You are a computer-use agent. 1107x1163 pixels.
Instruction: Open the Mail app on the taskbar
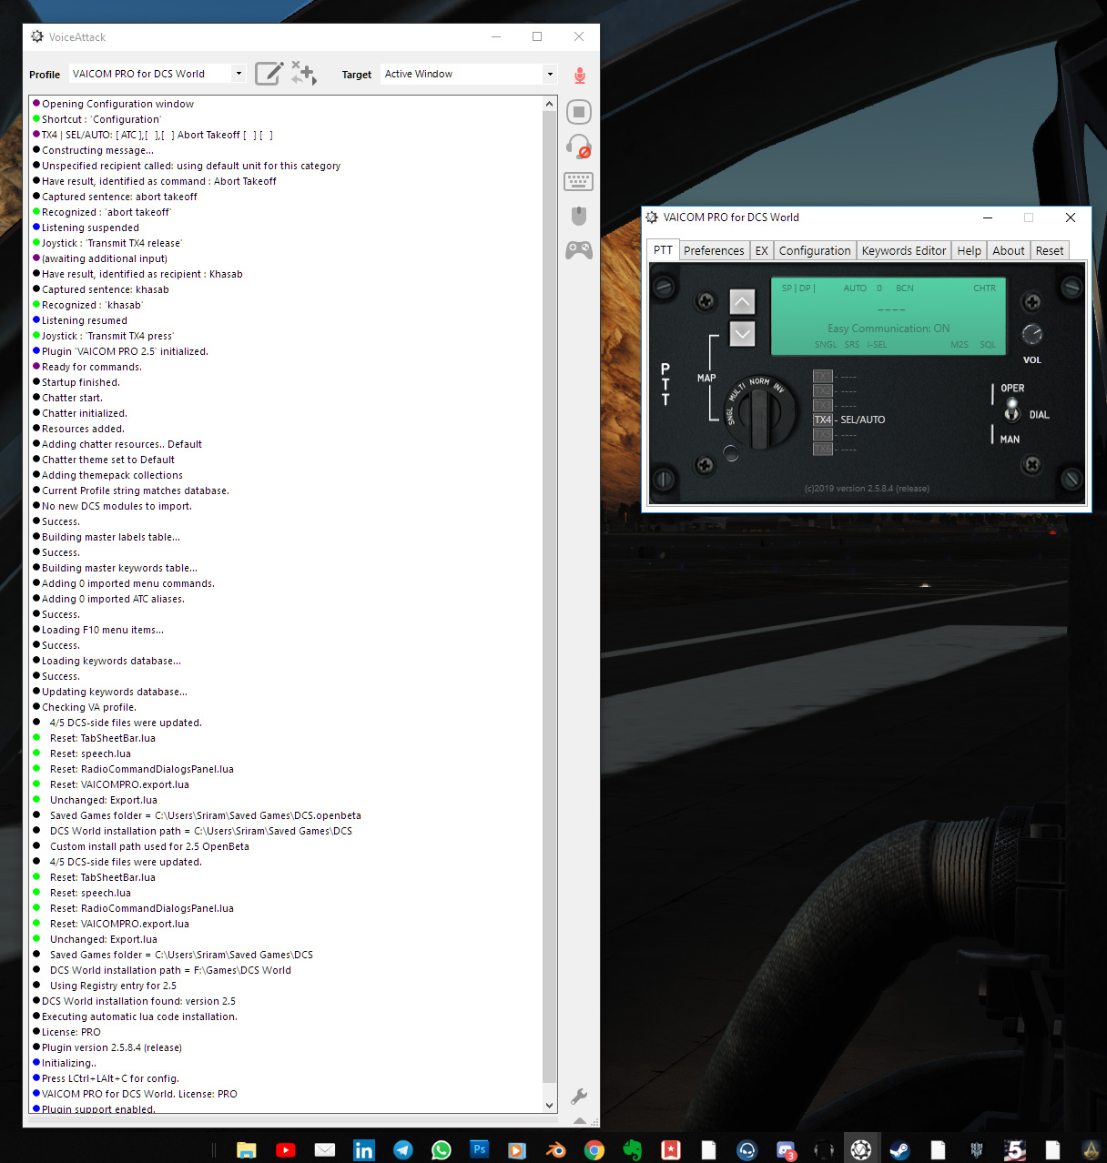325,1150
